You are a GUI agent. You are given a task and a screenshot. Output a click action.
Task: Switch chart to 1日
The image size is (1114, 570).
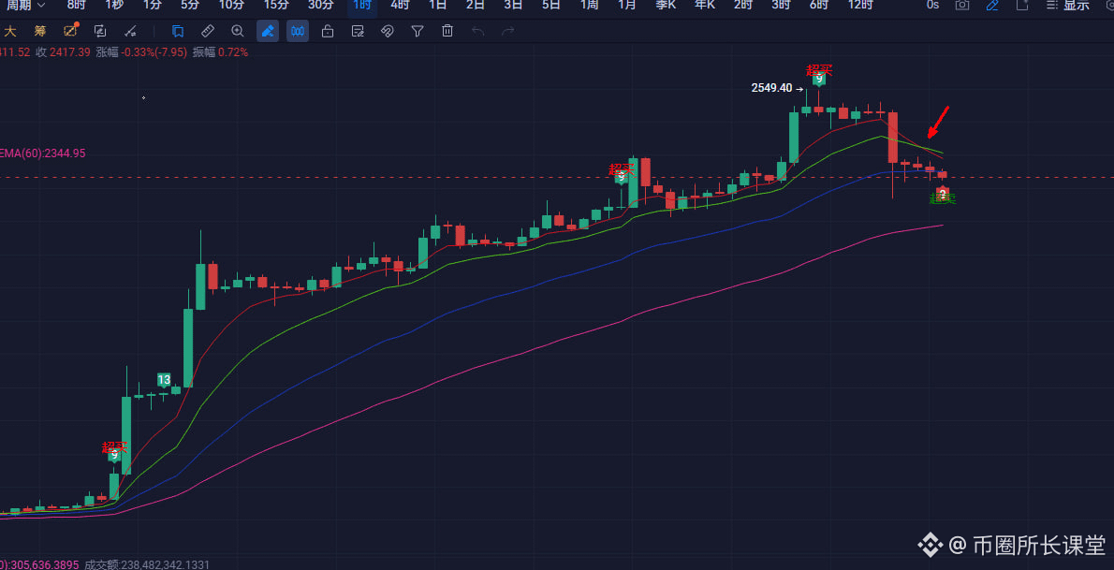[x=438, y=5]
